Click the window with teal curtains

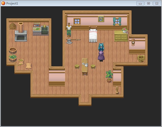click(117, 21)
